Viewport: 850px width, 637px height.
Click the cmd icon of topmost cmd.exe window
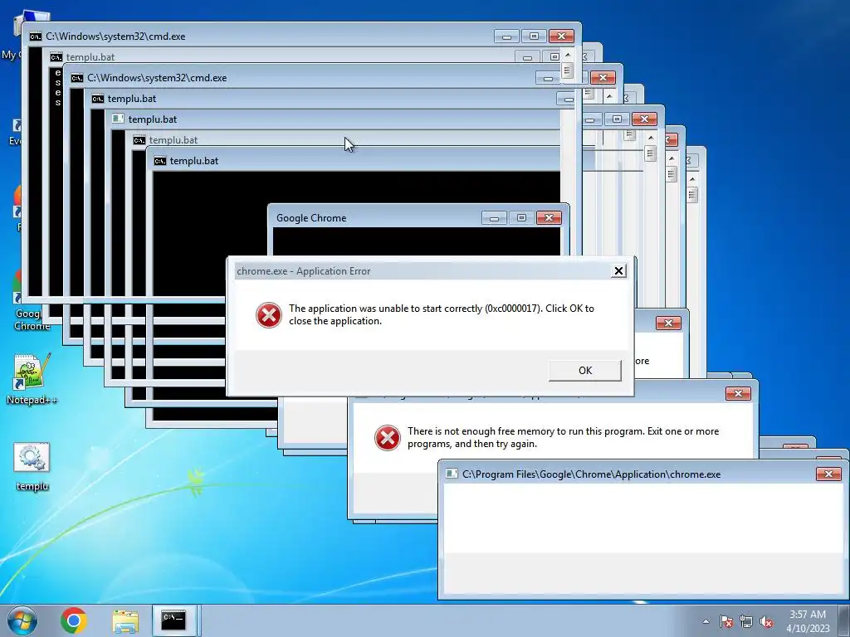[35, 36]
